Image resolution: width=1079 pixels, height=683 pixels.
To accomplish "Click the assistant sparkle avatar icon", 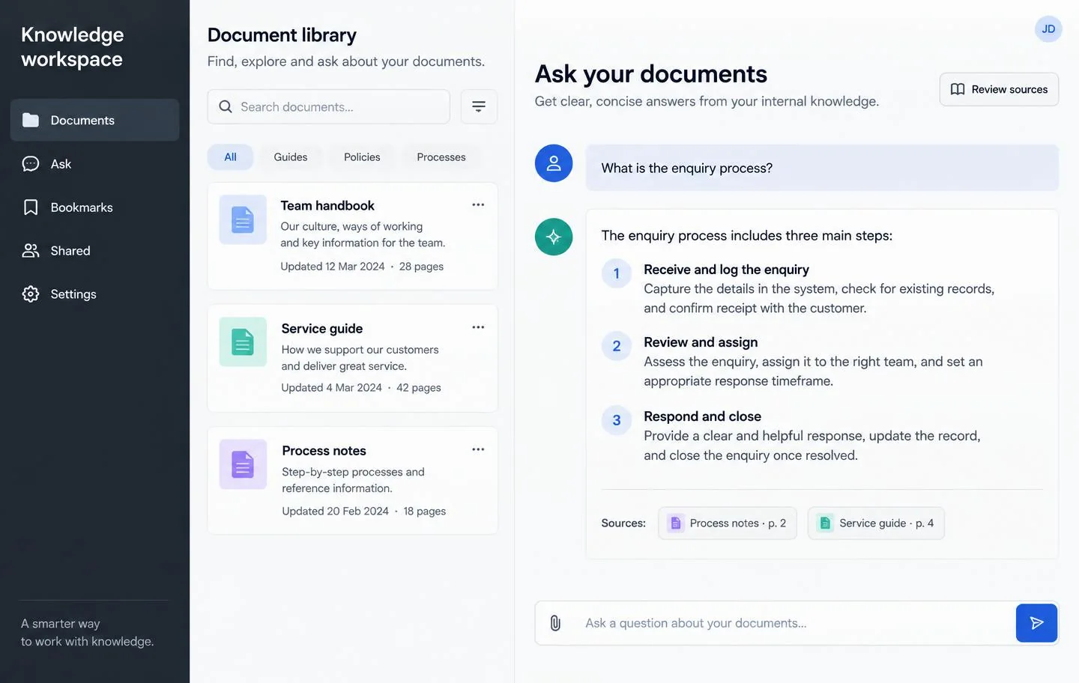I will point(554,237).
